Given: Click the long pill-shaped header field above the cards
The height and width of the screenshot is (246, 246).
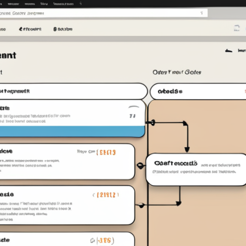Looking at the screenshot, I should [x=73, y=91].
